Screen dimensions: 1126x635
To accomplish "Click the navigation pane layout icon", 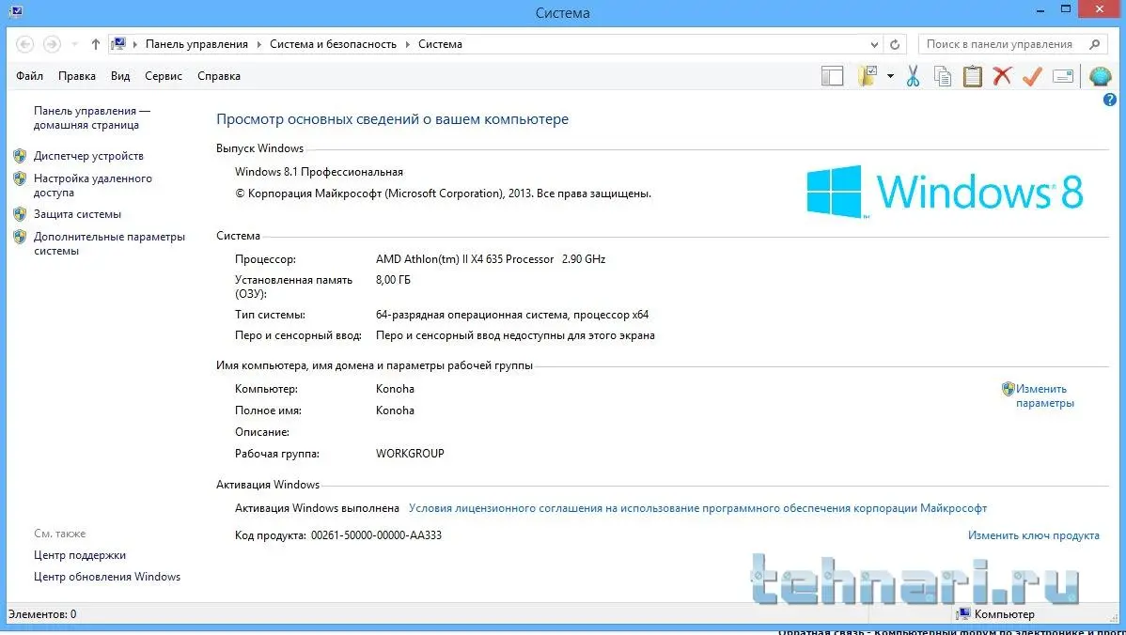I will (x=832, y=76).
